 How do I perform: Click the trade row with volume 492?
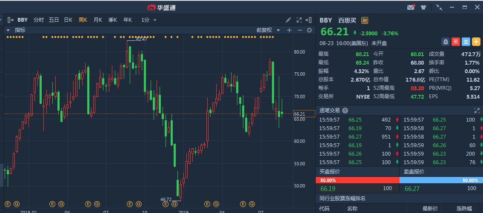357,120
